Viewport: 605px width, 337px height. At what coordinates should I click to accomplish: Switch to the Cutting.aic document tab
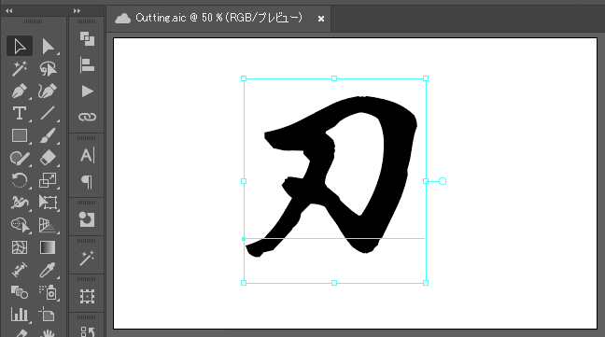tap(218, 18)
